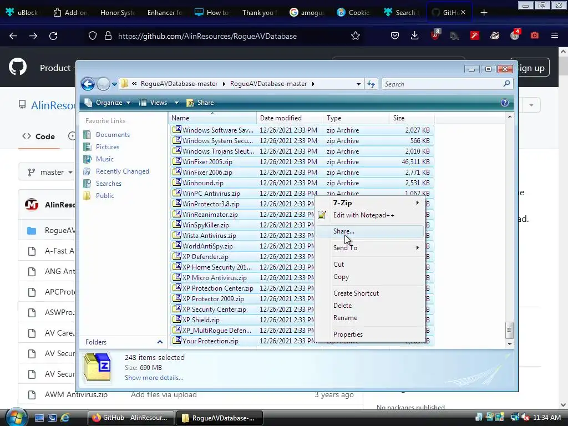Screen dimensions: 568x426
Task: Click Show more details link
Action: tap(154, 377)
